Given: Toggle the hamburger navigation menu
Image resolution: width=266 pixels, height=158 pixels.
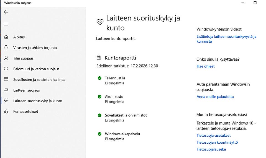Looking at the screenshot, I should point(6,24).
